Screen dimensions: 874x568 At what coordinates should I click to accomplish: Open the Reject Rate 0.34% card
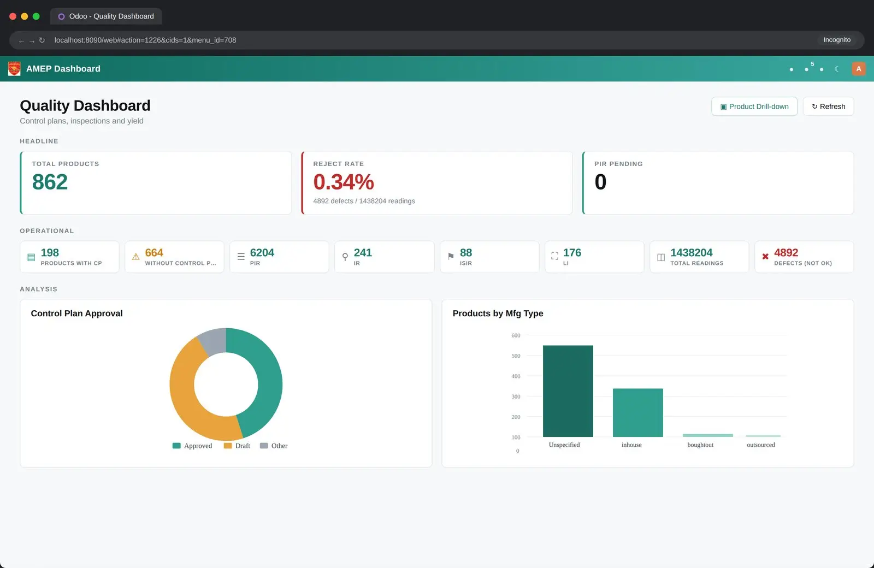click(437, 183)
